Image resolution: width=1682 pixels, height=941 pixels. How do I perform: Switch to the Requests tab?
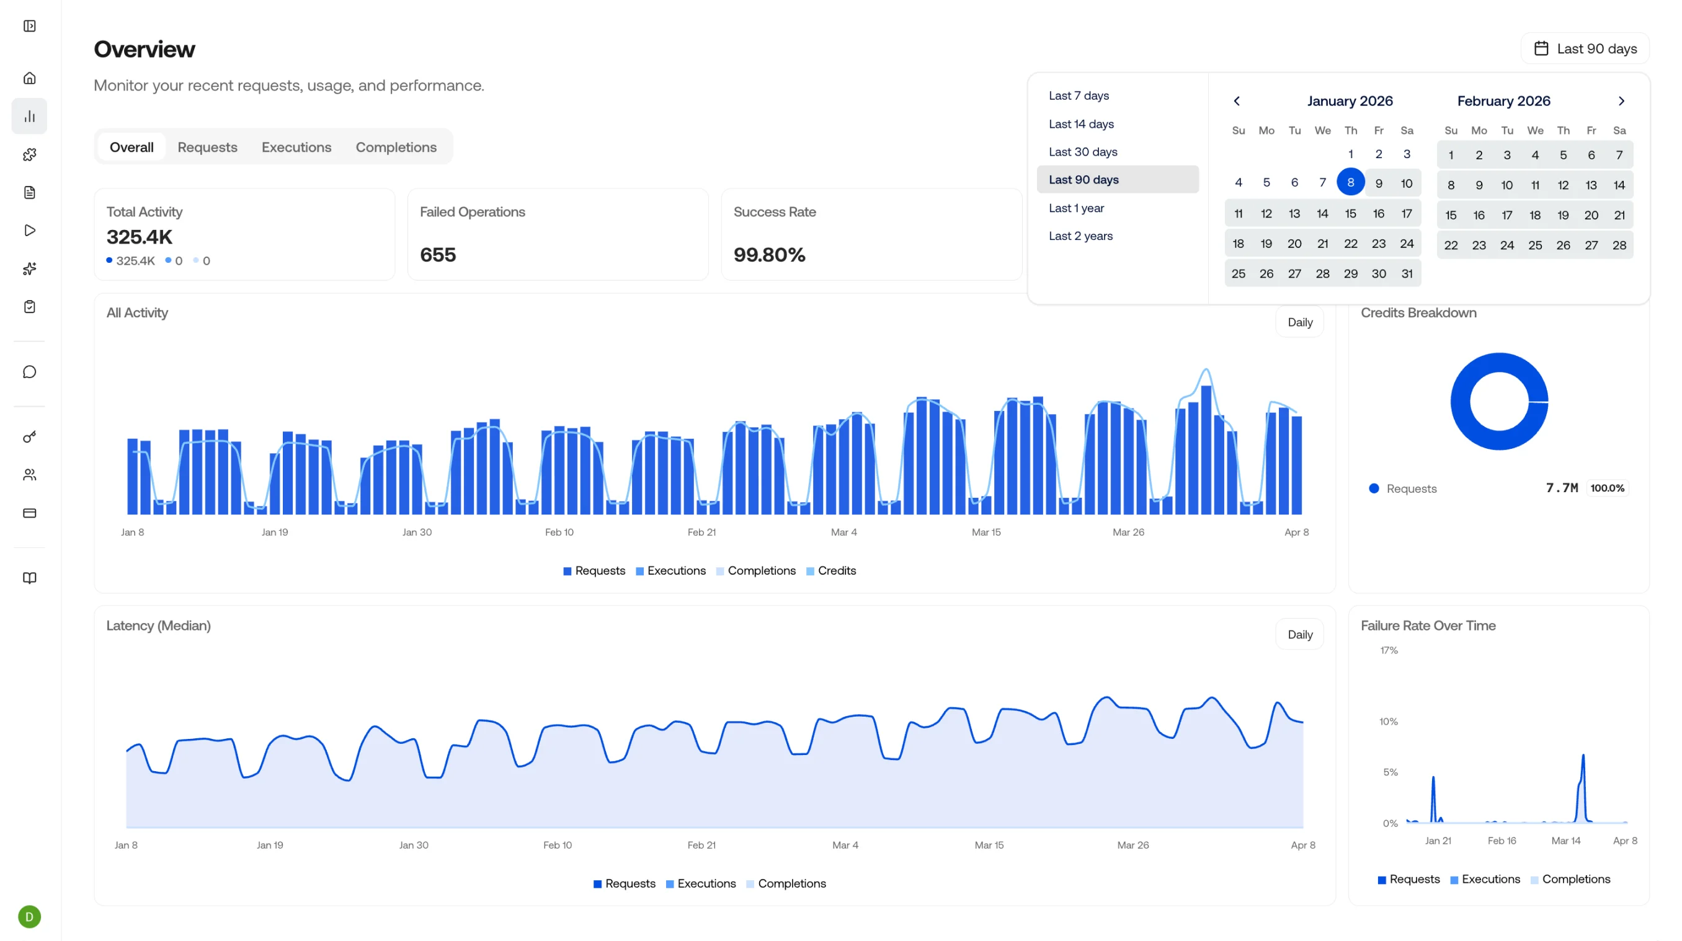207,148
